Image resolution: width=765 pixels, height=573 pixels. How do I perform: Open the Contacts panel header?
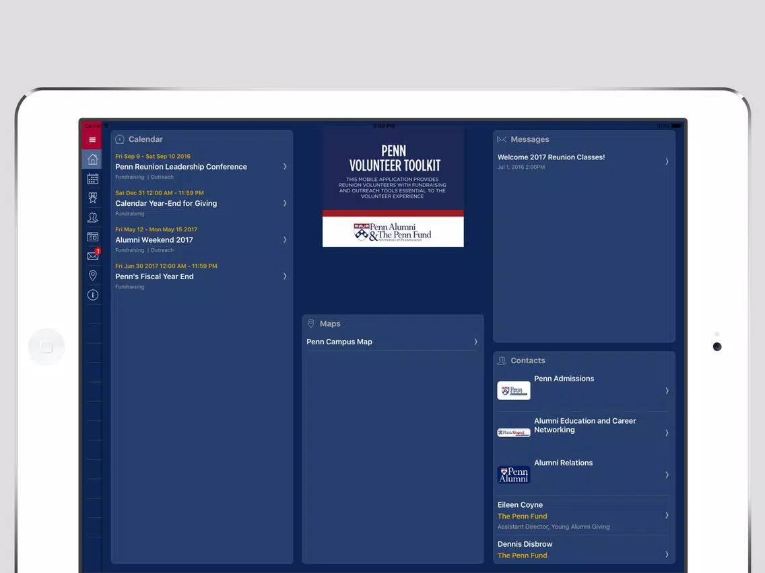click(528, 360)
